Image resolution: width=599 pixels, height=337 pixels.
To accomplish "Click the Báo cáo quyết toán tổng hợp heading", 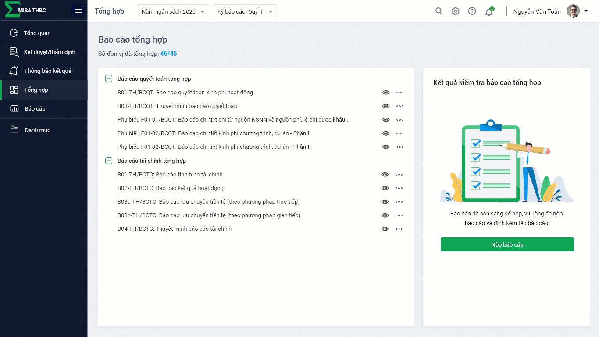I will click(x=154, y=79).
